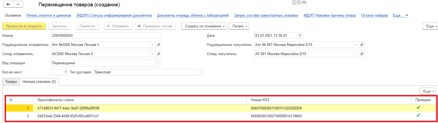
Task: Expand the Вид операции dropdown
Action: (158, 63)
